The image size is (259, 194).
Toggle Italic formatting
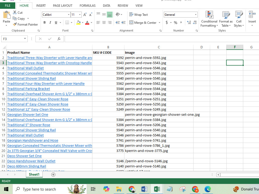[x=50, y=23]
